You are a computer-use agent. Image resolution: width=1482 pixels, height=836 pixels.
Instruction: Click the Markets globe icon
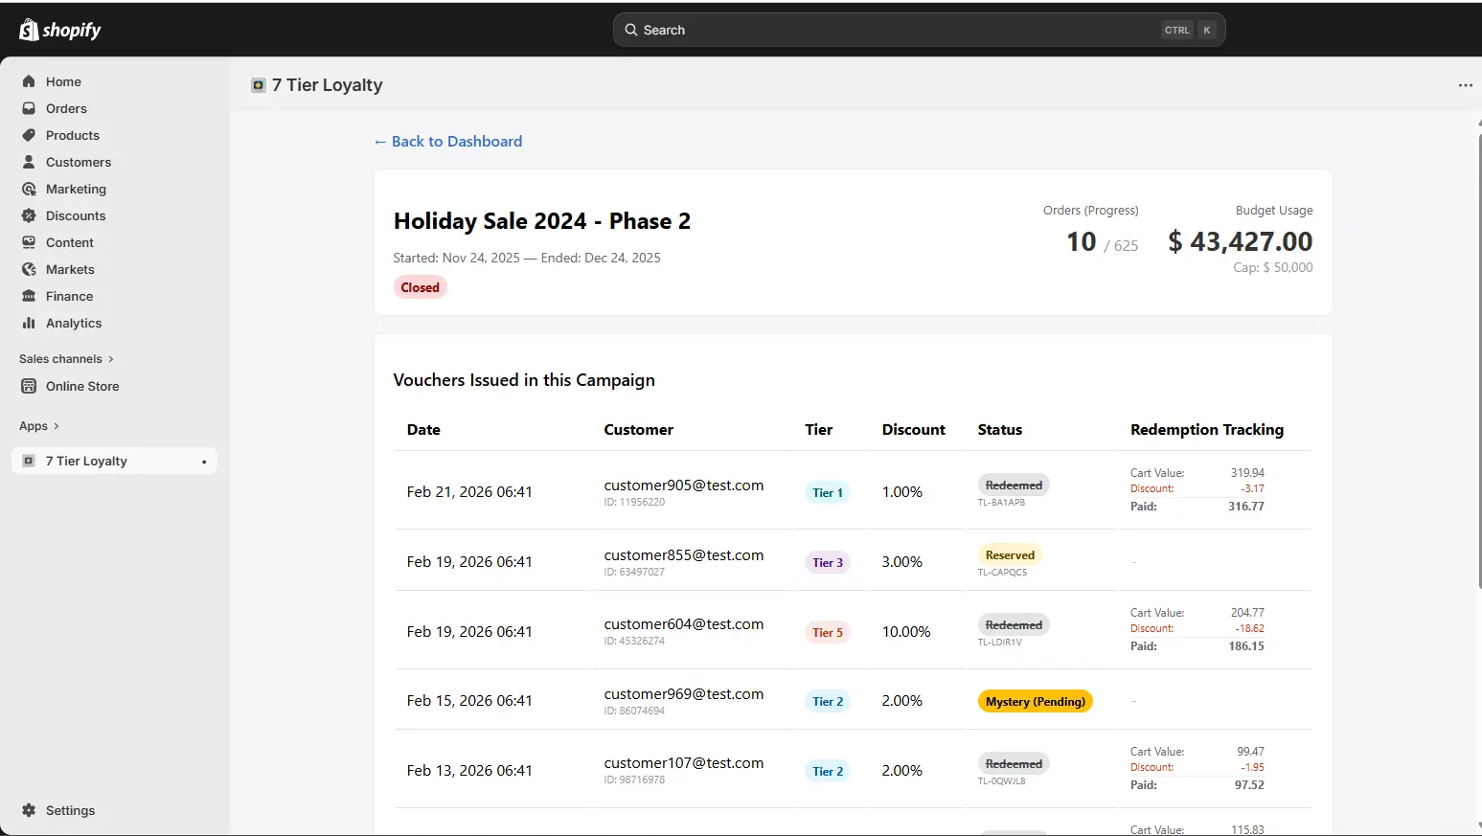coord(29,269)
